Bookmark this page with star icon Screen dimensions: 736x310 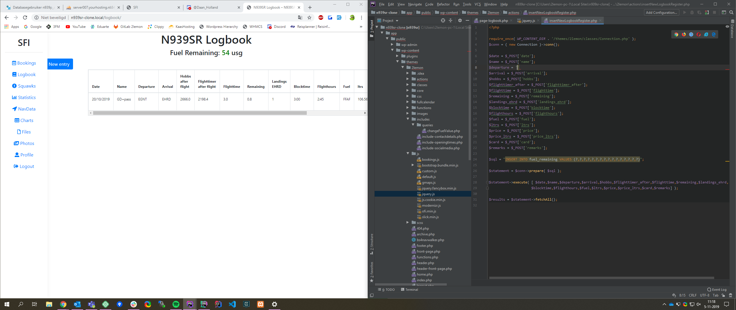point(309,18)
